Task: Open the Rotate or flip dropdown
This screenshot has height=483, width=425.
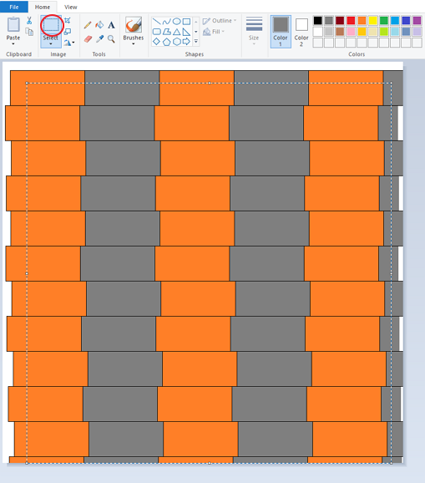Action: coord(69,43)
